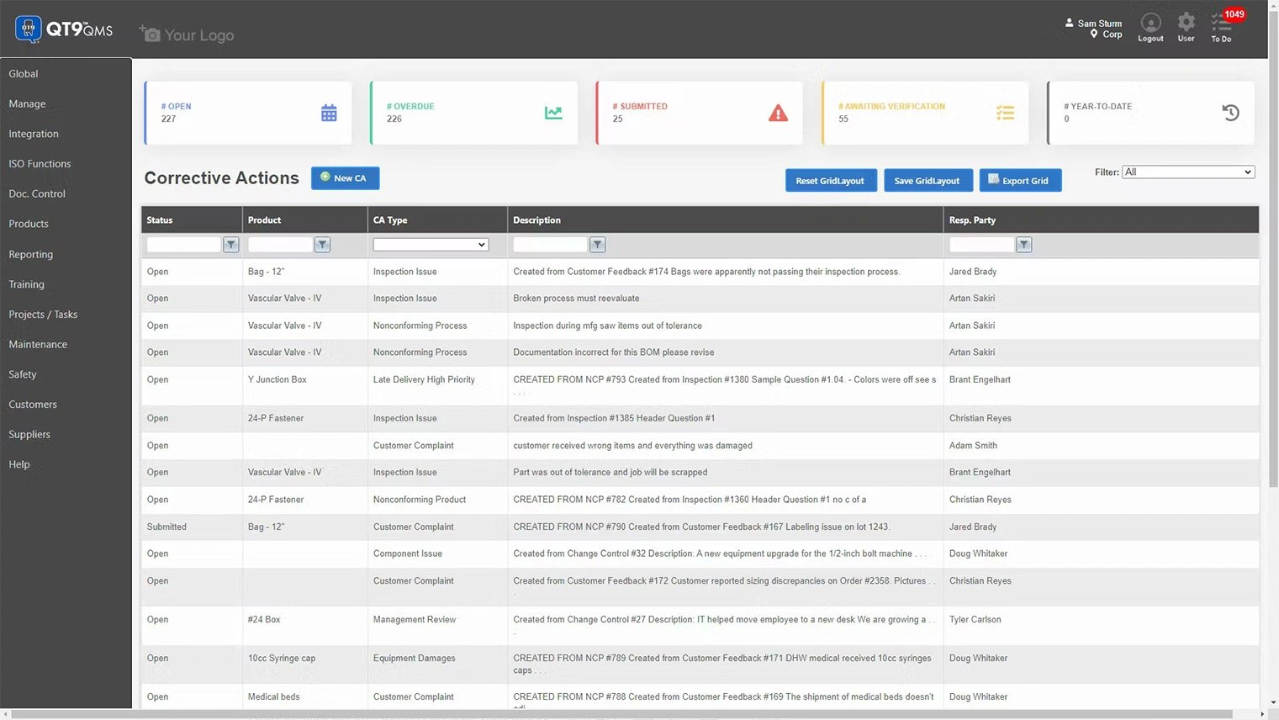The height and width of the screenshot is (720, 1279).
Task: Click Save GridLayout button
Action: pos(928,181)
